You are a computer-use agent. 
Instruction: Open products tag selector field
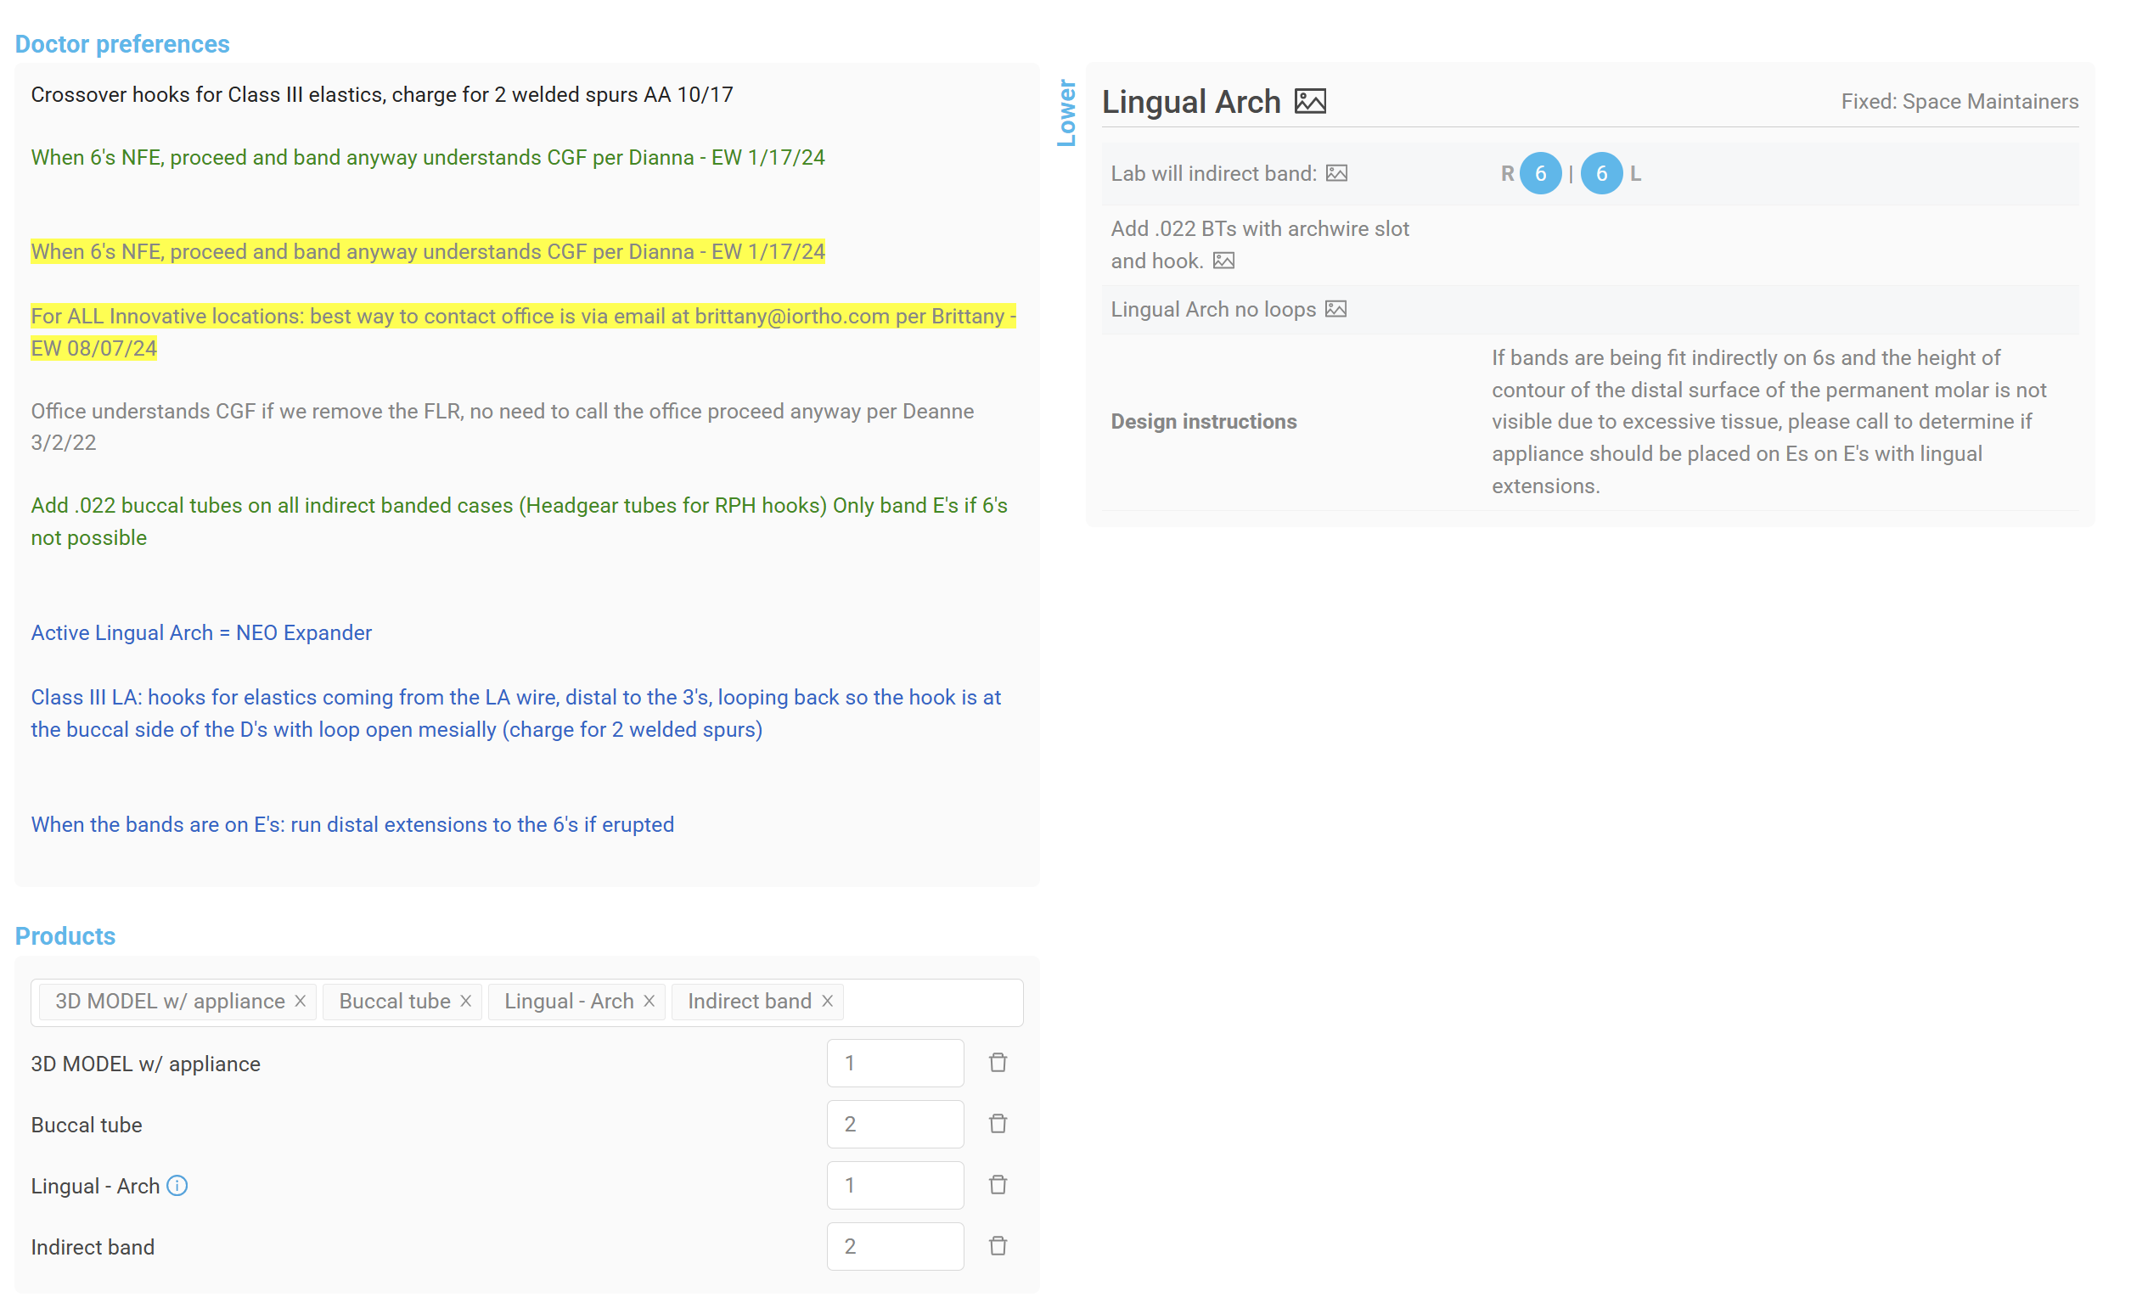pyautogui.click(x=932, y=1002)
